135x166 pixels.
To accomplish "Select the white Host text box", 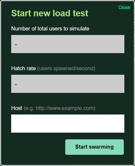I will point(68,124).
